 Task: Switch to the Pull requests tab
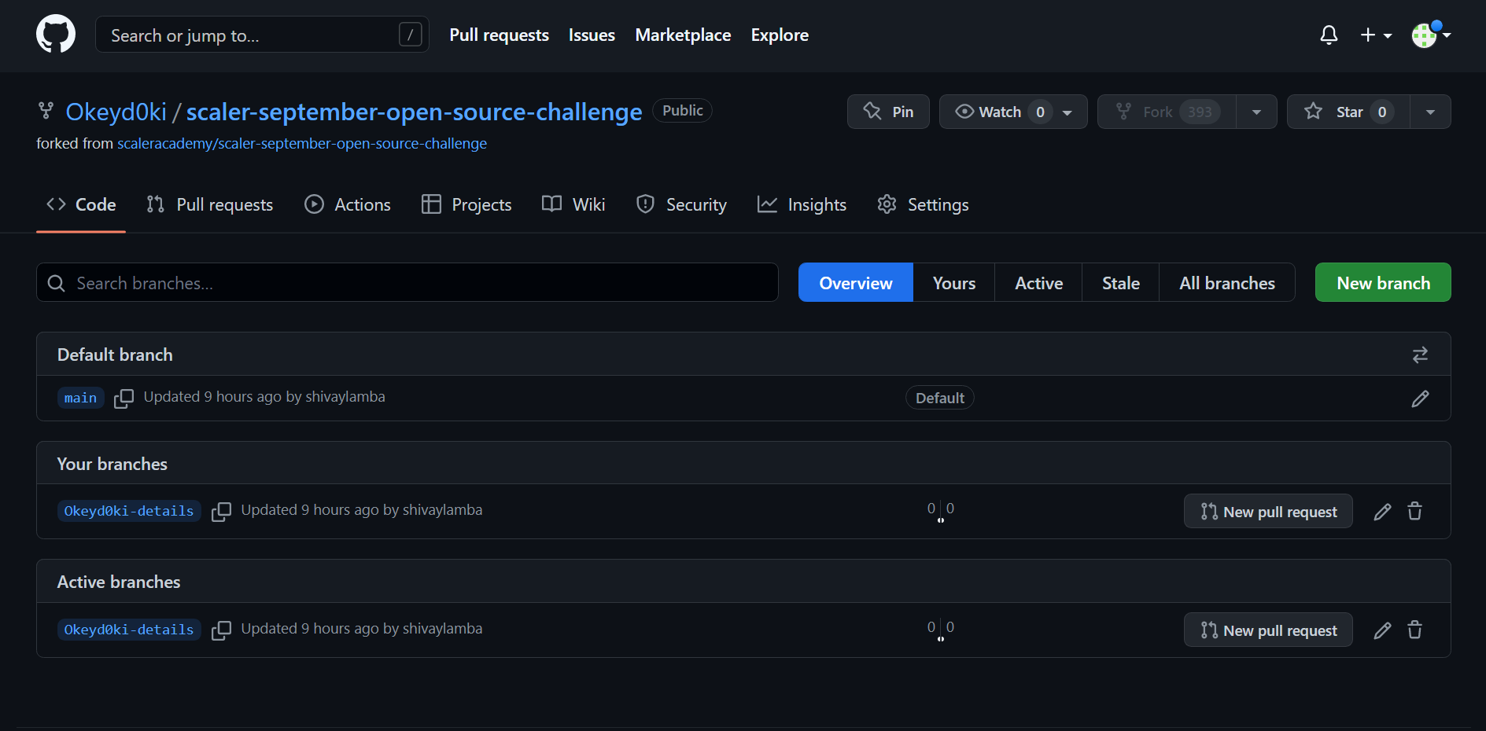[x=210, y=204]
